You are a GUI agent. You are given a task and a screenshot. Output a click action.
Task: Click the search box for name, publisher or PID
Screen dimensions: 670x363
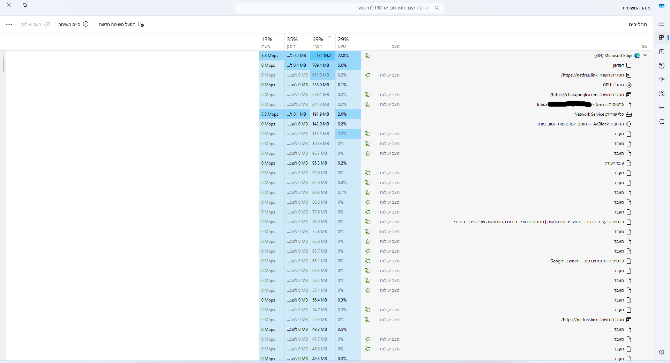click(340, 8)
